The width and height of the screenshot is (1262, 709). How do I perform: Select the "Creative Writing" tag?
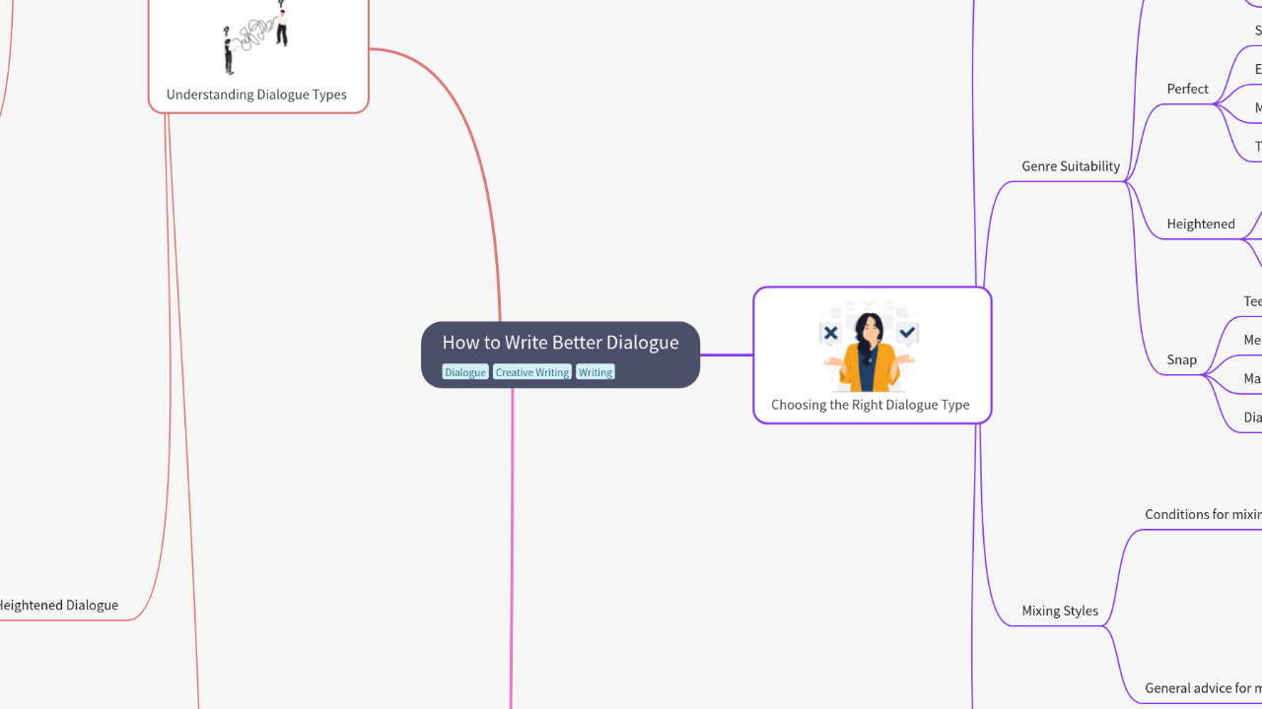point(531,372)
